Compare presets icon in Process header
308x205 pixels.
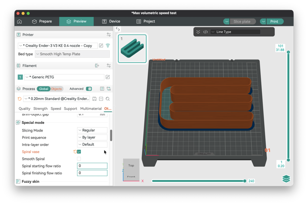pos(109,89)
